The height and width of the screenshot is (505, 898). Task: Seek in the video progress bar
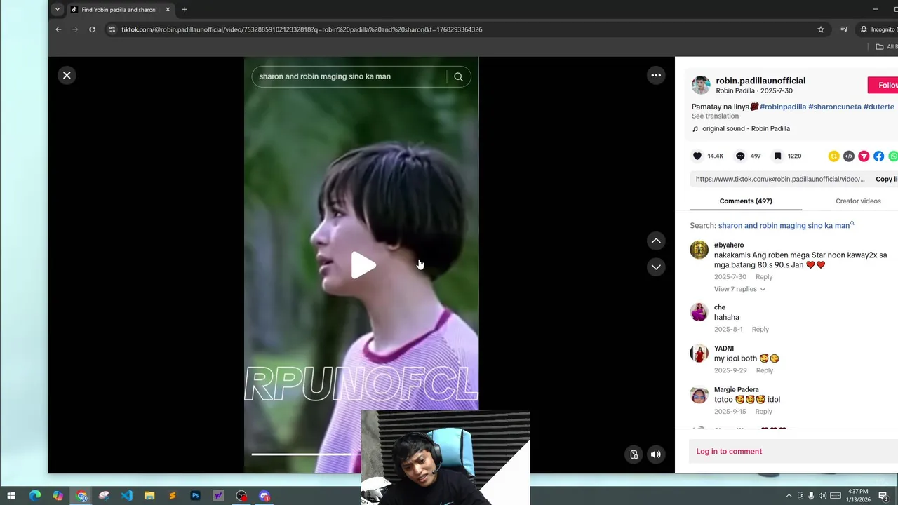tap(306, 454)
